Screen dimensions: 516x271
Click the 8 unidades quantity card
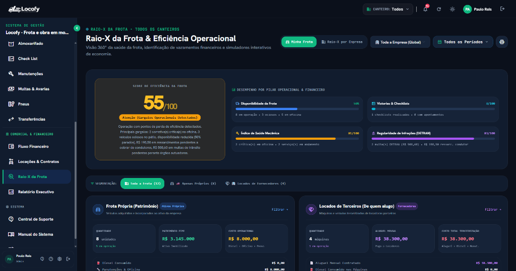coord(124,239)
